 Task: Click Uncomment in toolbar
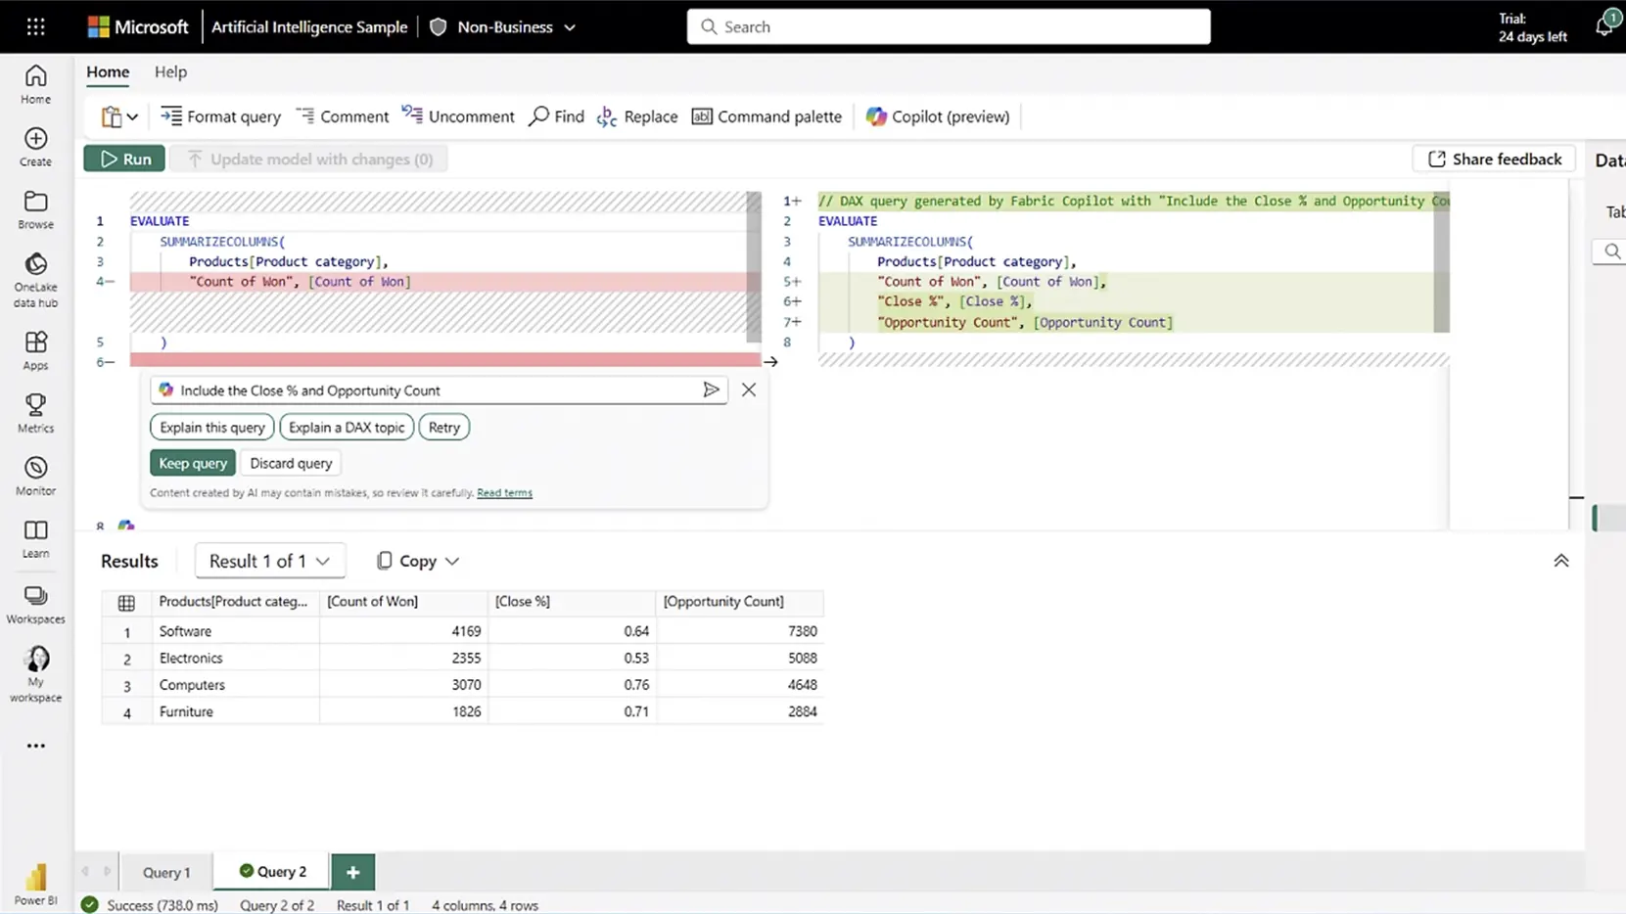click(458, 116)
